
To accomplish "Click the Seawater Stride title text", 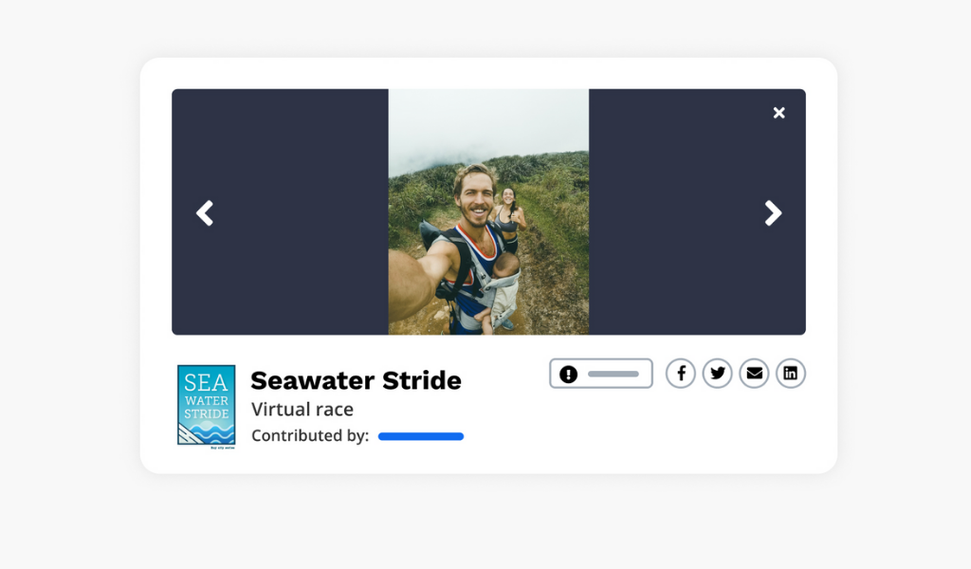I will pyautogui.click(x=356, y=380).
